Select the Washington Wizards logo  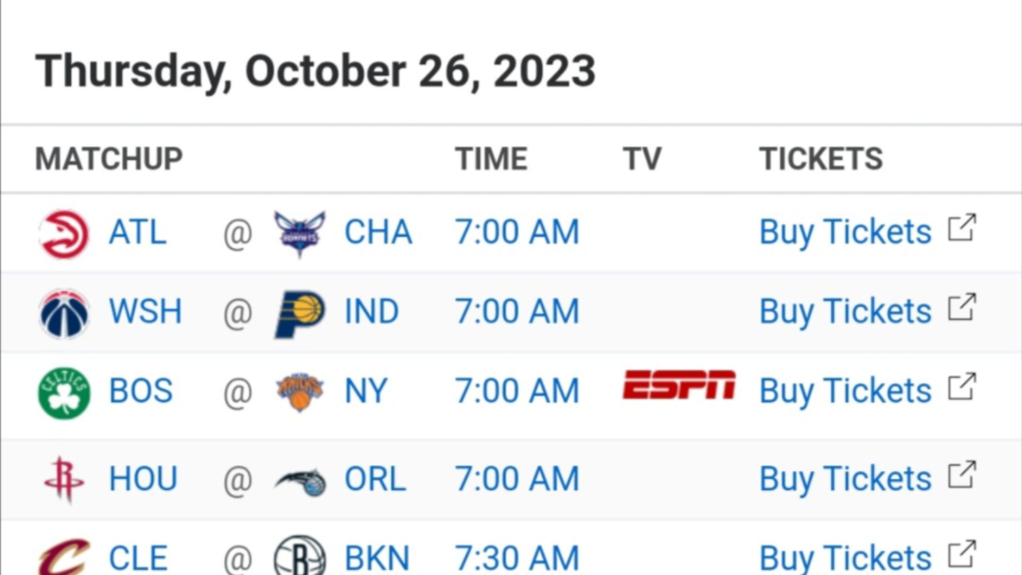64,314
